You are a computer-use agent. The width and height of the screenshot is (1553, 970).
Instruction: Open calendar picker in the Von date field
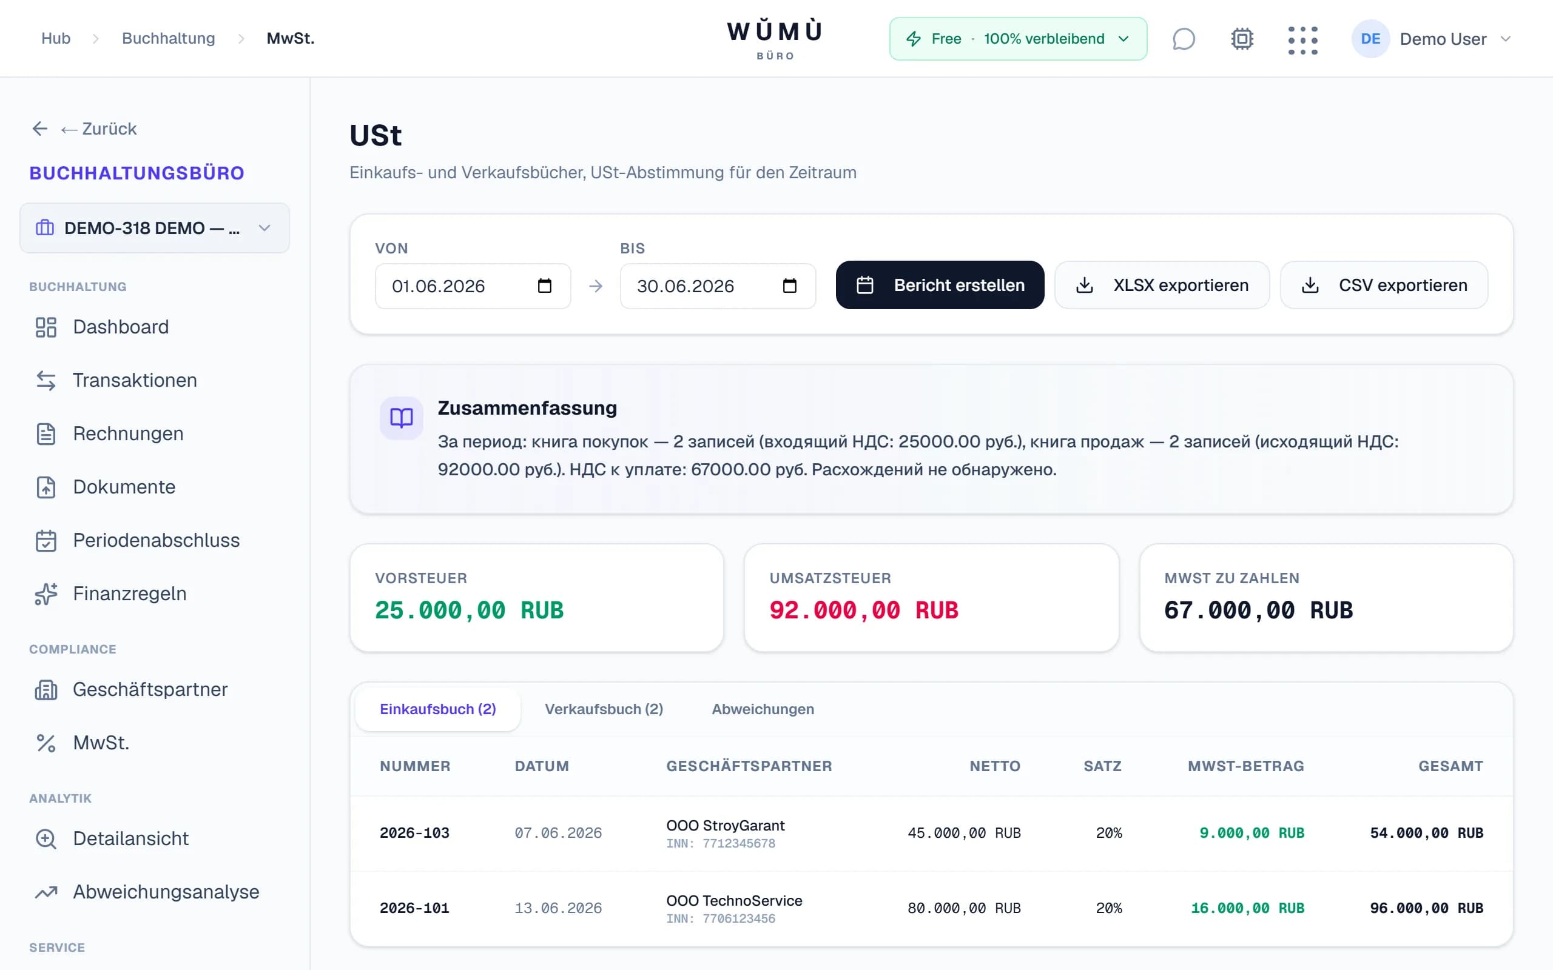pos(544,286)
